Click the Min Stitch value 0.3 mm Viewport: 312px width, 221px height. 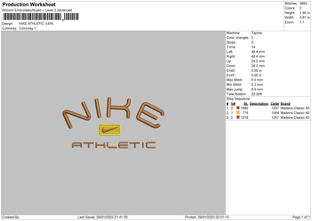(257, 84)
